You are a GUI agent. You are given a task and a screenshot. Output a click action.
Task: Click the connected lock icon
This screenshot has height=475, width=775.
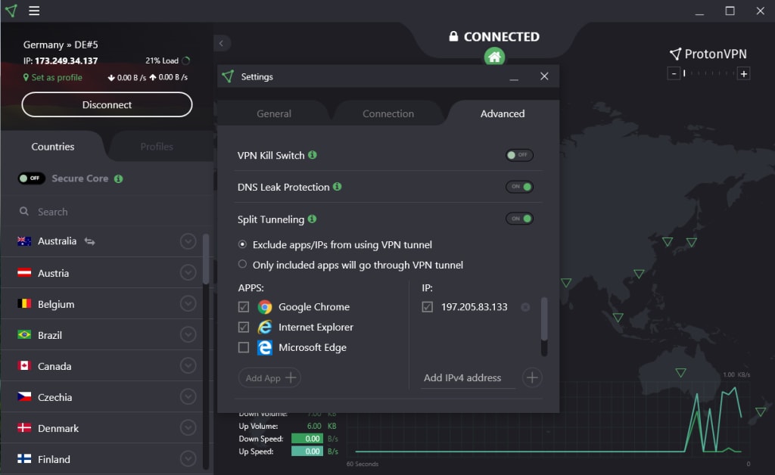coord(453,36)
